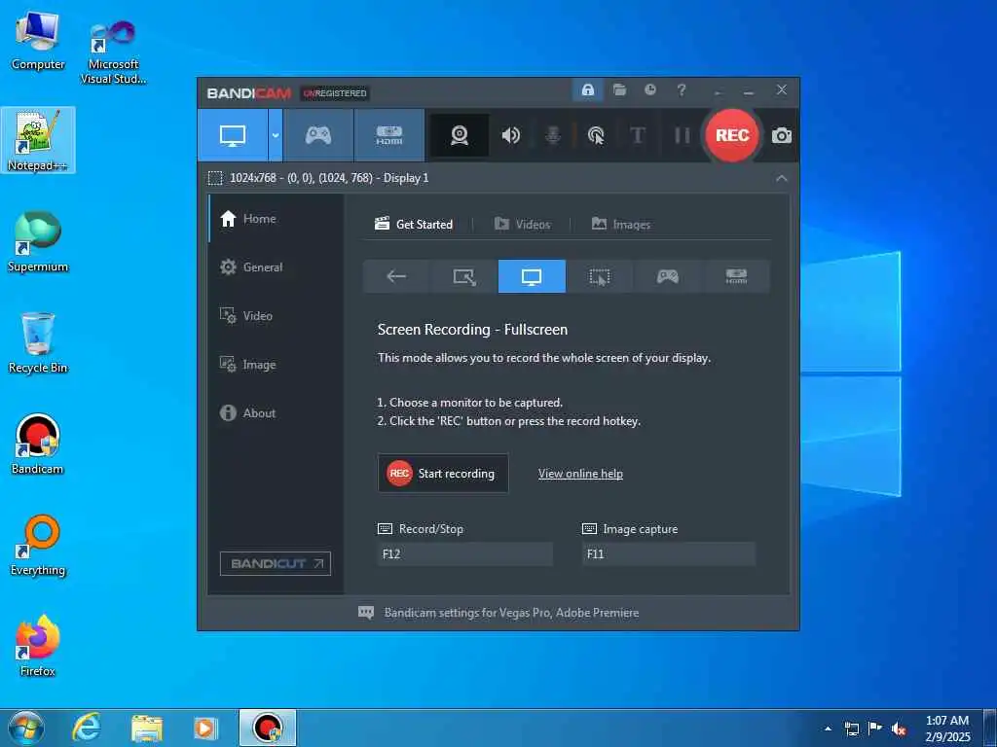Screen dimensions: 997x747
Task: Select Microsoft Visual Studio desktop shortcut
Action: pos(113,51)
